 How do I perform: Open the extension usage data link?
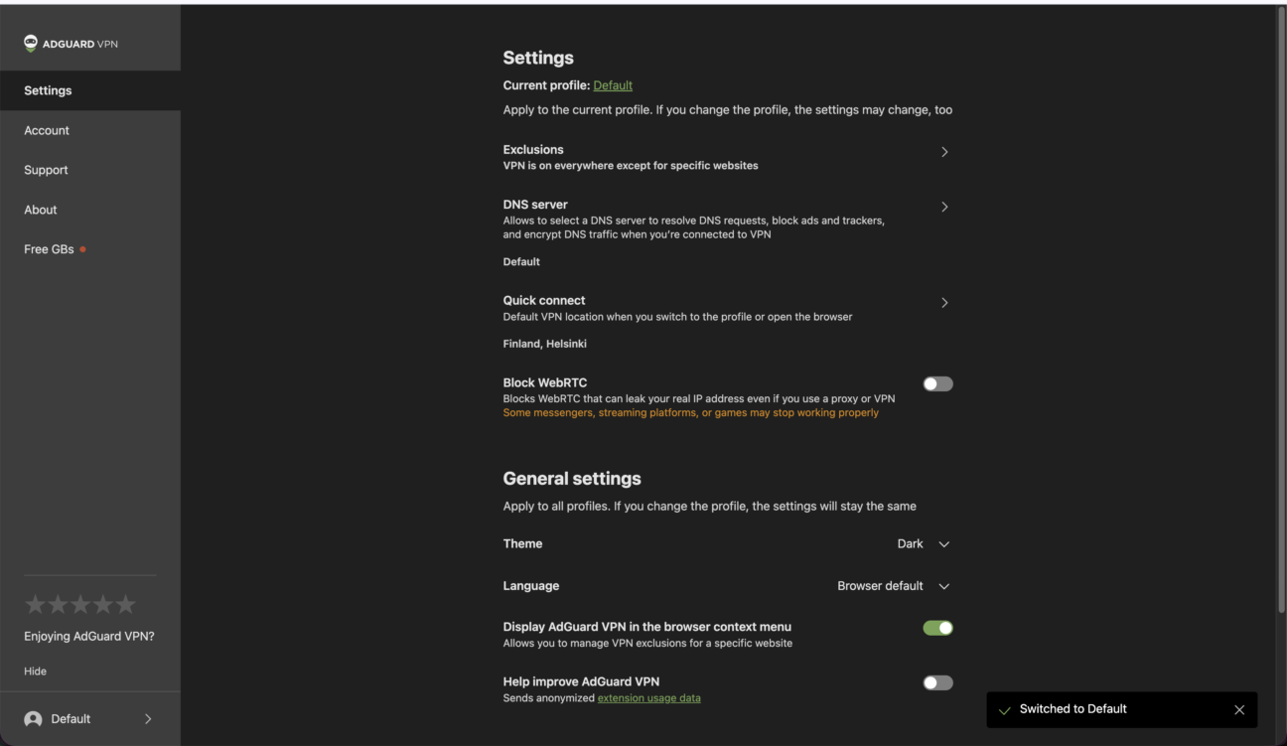648,698
